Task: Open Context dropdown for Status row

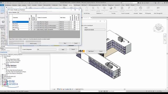Action: click(x=59, y=30)
